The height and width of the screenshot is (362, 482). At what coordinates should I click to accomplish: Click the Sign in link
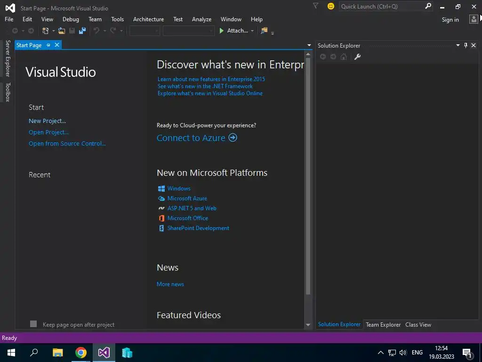450,20
